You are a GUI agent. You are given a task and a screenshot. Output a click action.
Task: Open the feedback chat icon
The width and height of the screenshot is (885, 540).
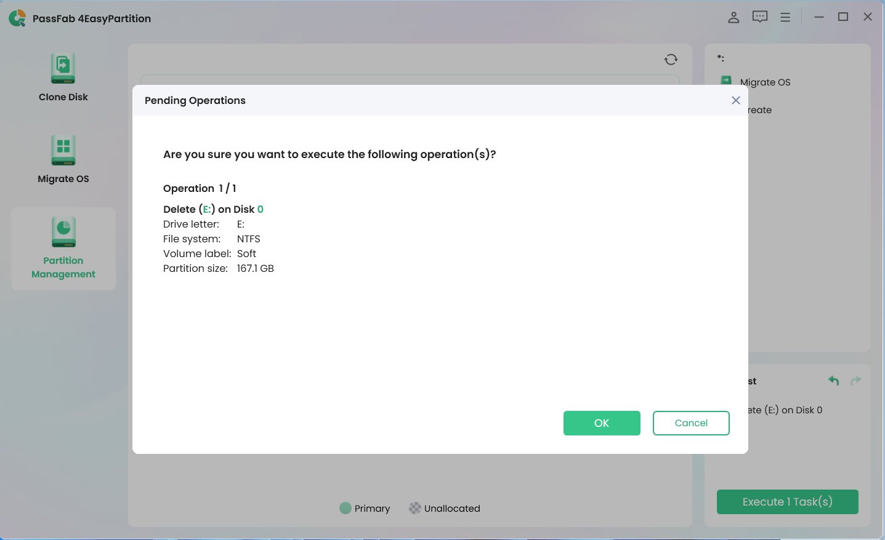tap(759, 17)
